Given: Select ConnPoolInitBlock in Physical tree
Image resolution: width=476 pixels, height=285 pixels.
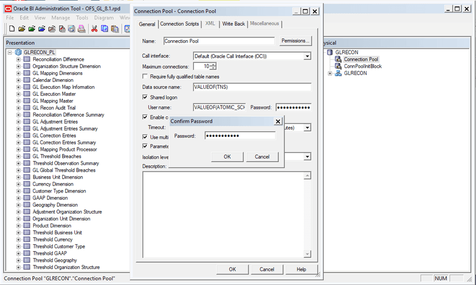Looking at the screenshot, I should (363, 66).
